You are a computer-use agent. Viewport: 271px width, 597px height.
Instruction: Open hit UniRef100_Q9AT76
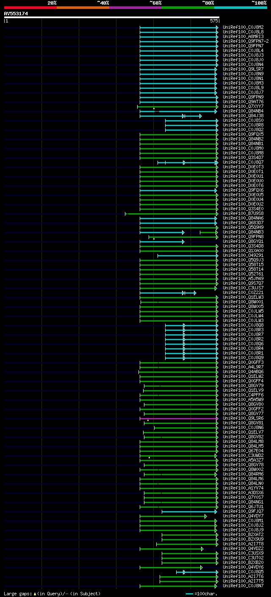coord(243,102)
